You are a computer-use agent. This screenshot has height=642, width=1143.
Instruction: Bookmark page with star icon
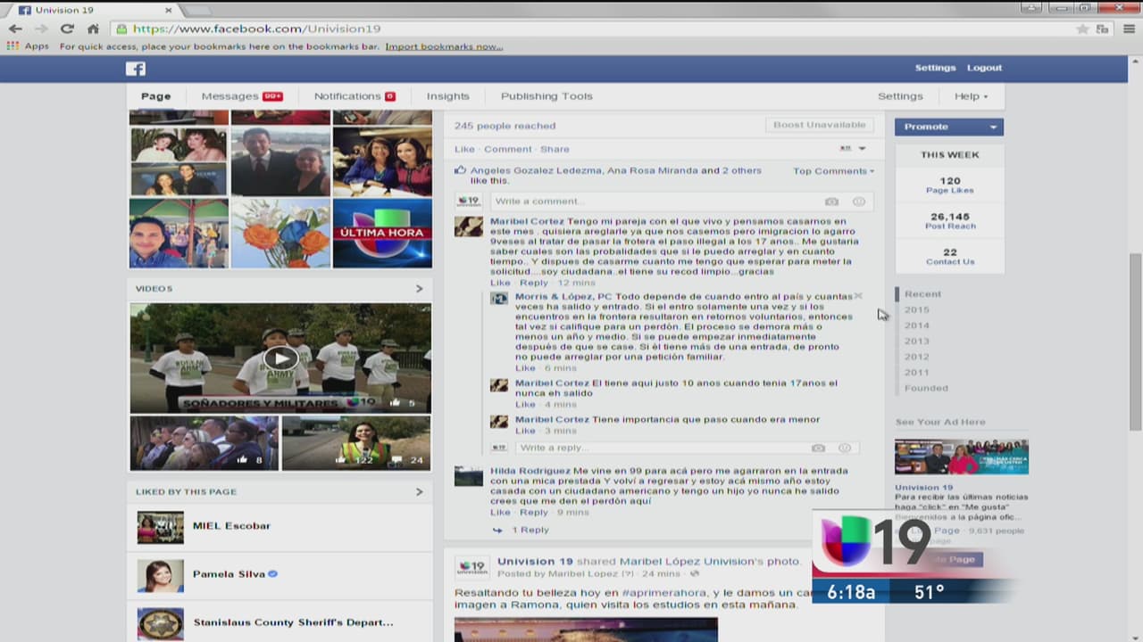(1082, 29)
